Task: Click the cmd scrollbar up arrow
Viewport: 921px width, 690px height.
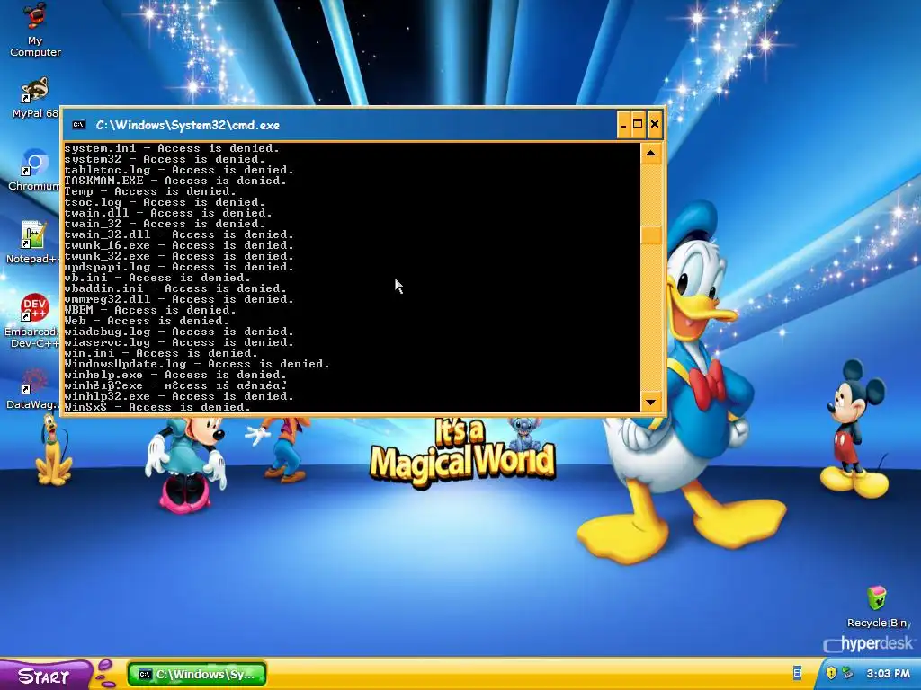Action: pyautogui.click(x=651, y=154)
